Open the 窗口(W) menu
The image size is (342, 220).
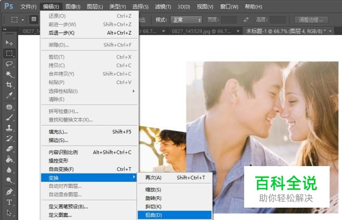click(x=229, y=7)
